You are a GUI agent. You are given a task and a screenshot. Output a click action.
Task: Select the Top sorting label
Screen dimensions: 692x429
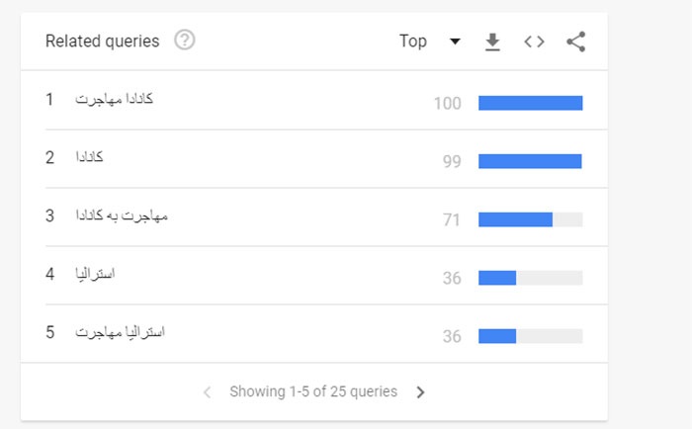click(413, 42)
